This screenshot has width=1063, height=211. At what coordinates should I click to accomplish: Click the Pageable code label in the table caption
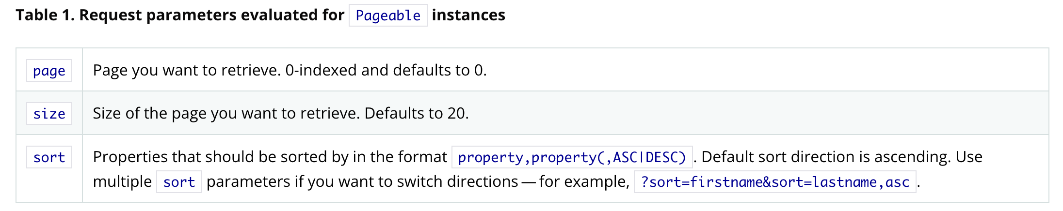388,15
